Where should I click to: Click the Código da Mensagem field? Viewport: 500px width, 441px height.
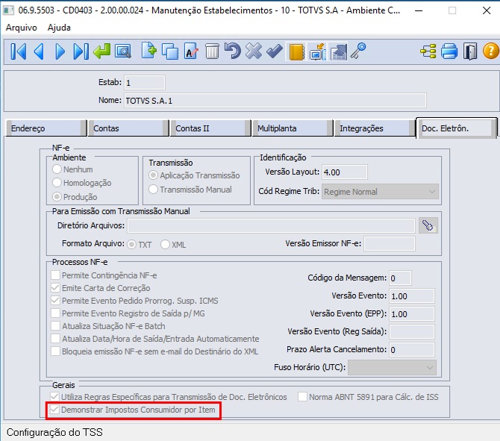point(400,278)
